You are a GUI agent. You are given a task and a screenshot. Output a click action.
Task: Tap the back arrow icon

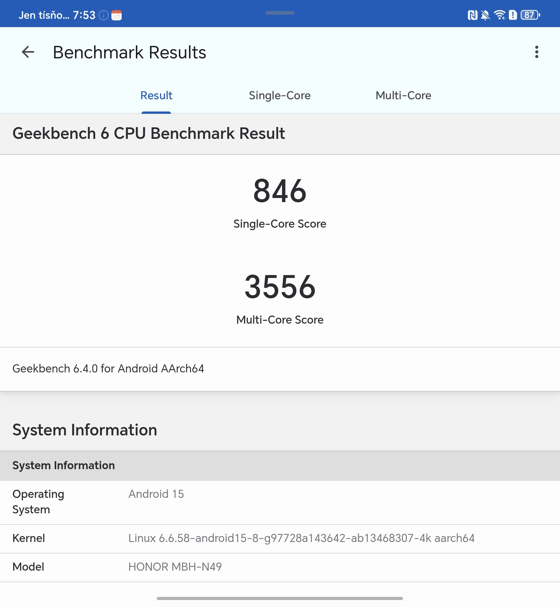(x=28, y=52)
